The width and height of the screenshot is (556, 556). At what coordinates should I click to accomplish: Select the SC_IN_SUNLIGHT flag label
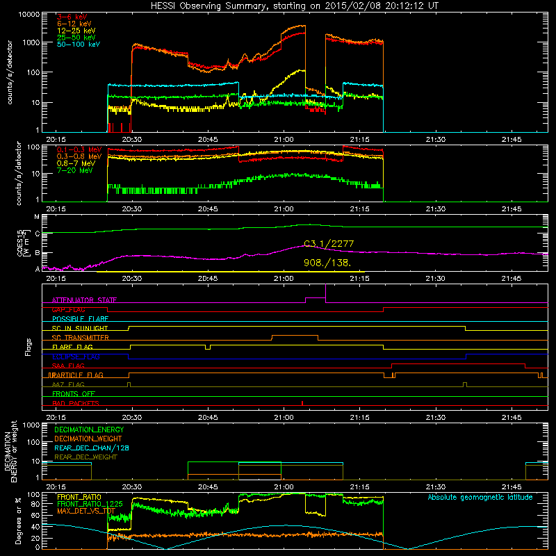[80, 328]
